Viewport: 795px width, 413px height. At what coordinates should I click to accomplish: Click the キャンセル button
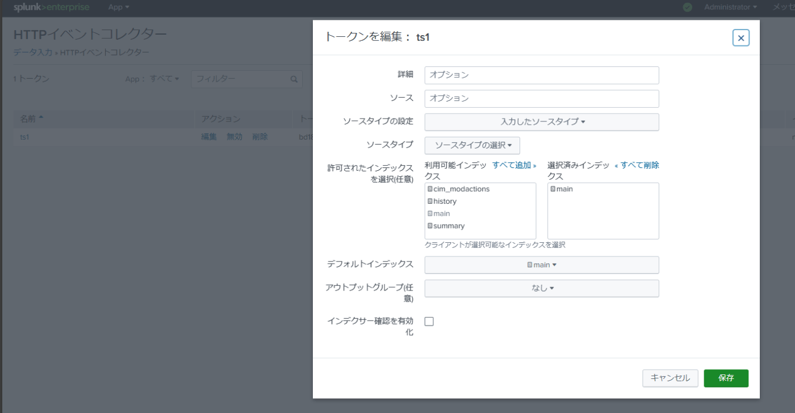(670, 378)
